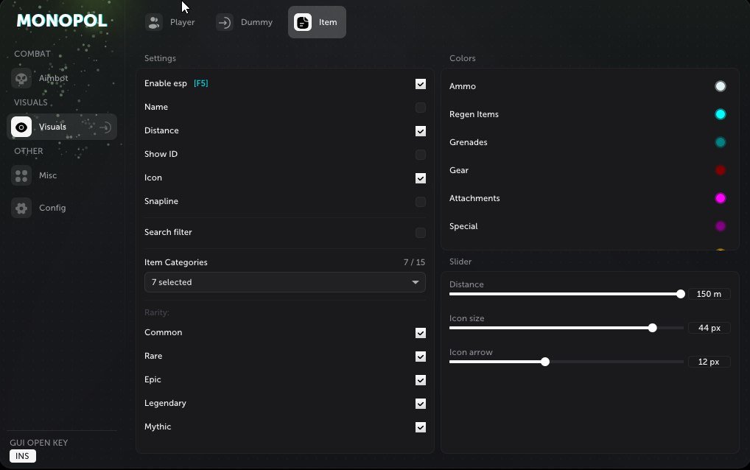The width and height of the screenshot is (750, 470).
Task: Click the dropdown arrow for 7 selected
Action: pos(416,282)
